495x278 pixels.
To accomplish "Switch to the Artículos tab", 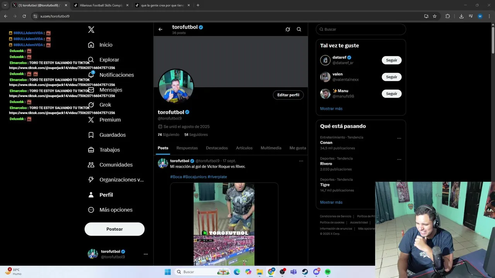I will pos(244,148).
